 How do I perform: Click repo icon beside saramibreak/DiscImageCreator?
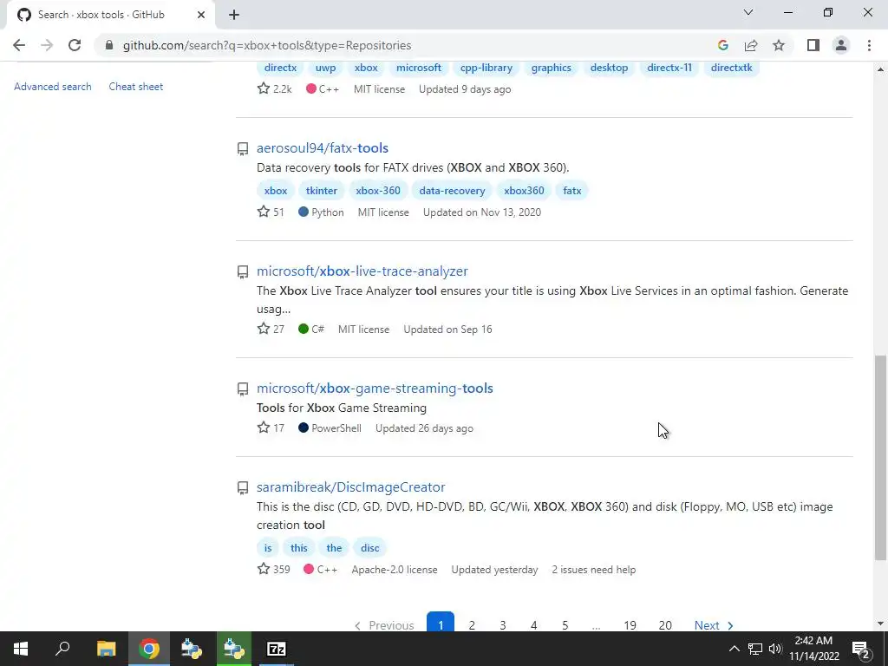click(243, 488)
